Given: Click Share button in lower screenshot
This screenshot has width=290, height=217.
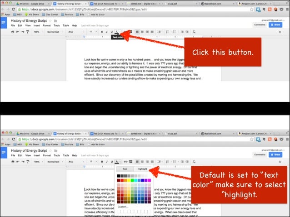Looking at the screenshot, I should [275, 154].
